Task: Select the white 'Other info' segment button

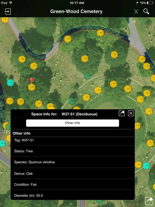Action: click(72, 123)
